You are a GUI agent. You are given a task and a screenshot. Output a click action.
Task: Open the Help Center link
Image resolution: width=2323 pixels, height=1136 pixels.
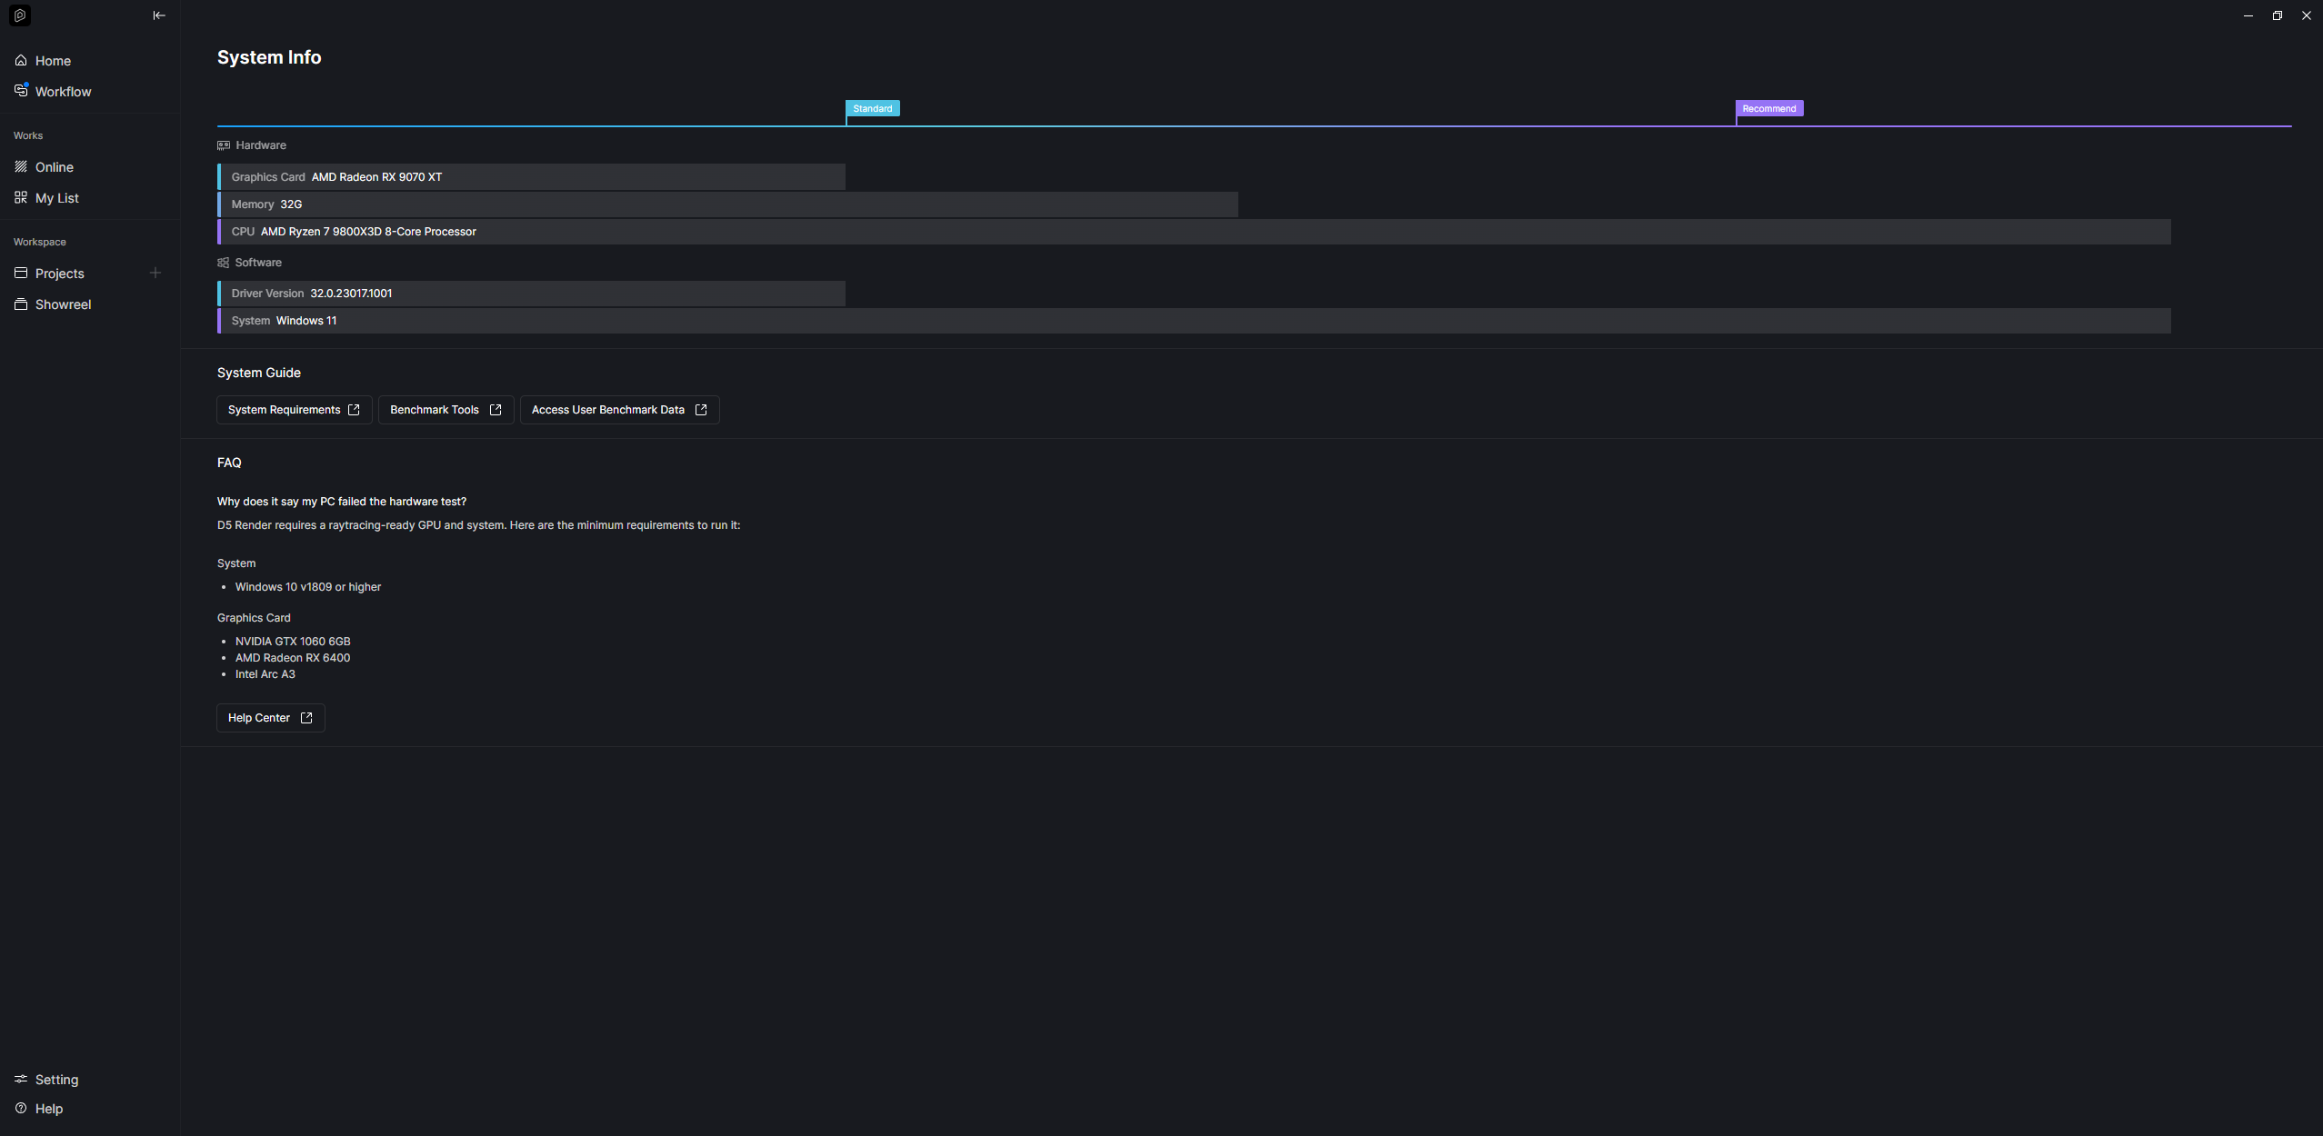[x=270, y=718]
